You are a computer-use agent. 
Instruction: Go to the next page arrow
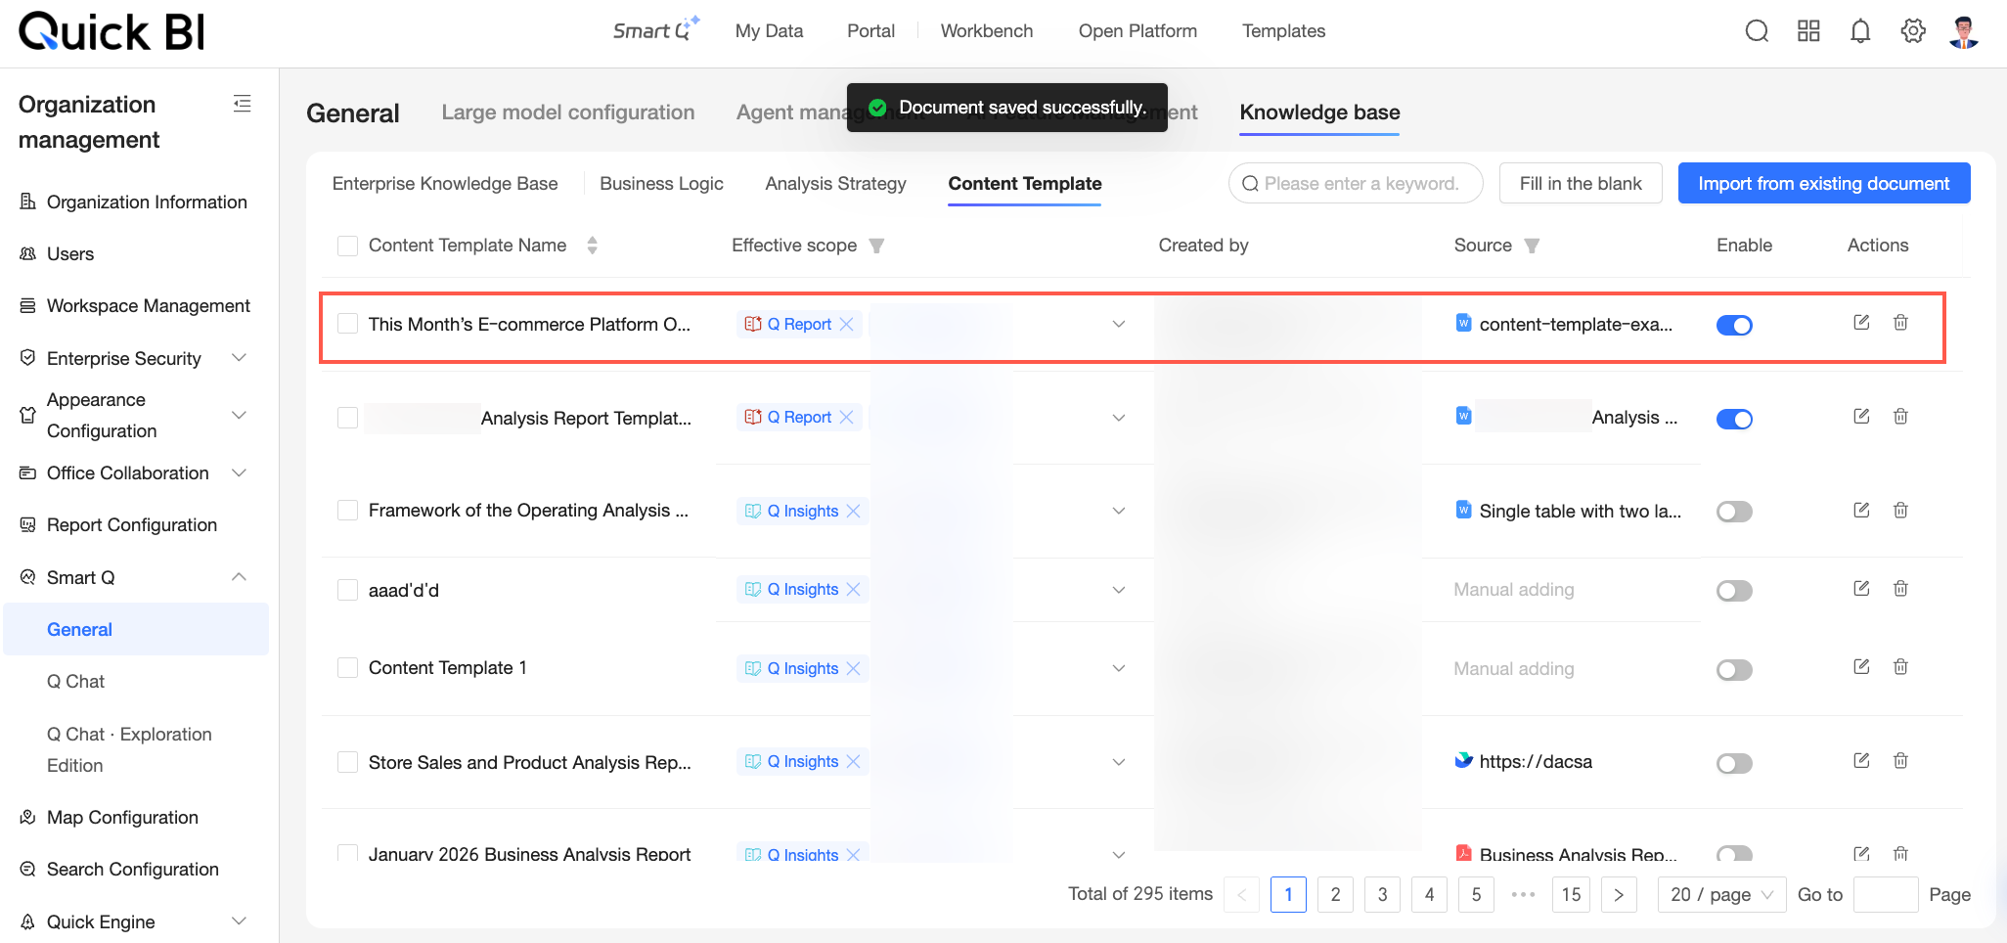[x=1619, y=895]
